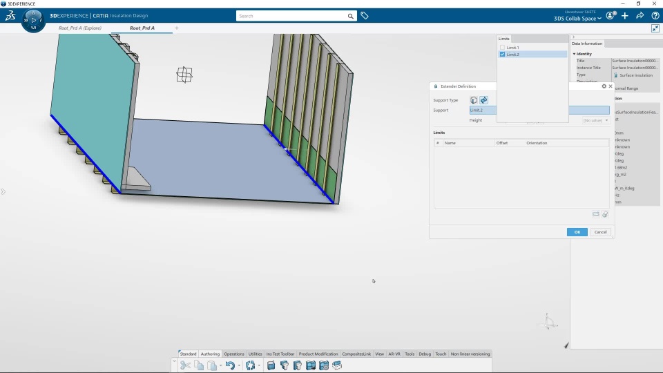
Task: Click the last printer-like icon in the Standard toolbar
Action: pyautogui.click(x=337, y=365)
